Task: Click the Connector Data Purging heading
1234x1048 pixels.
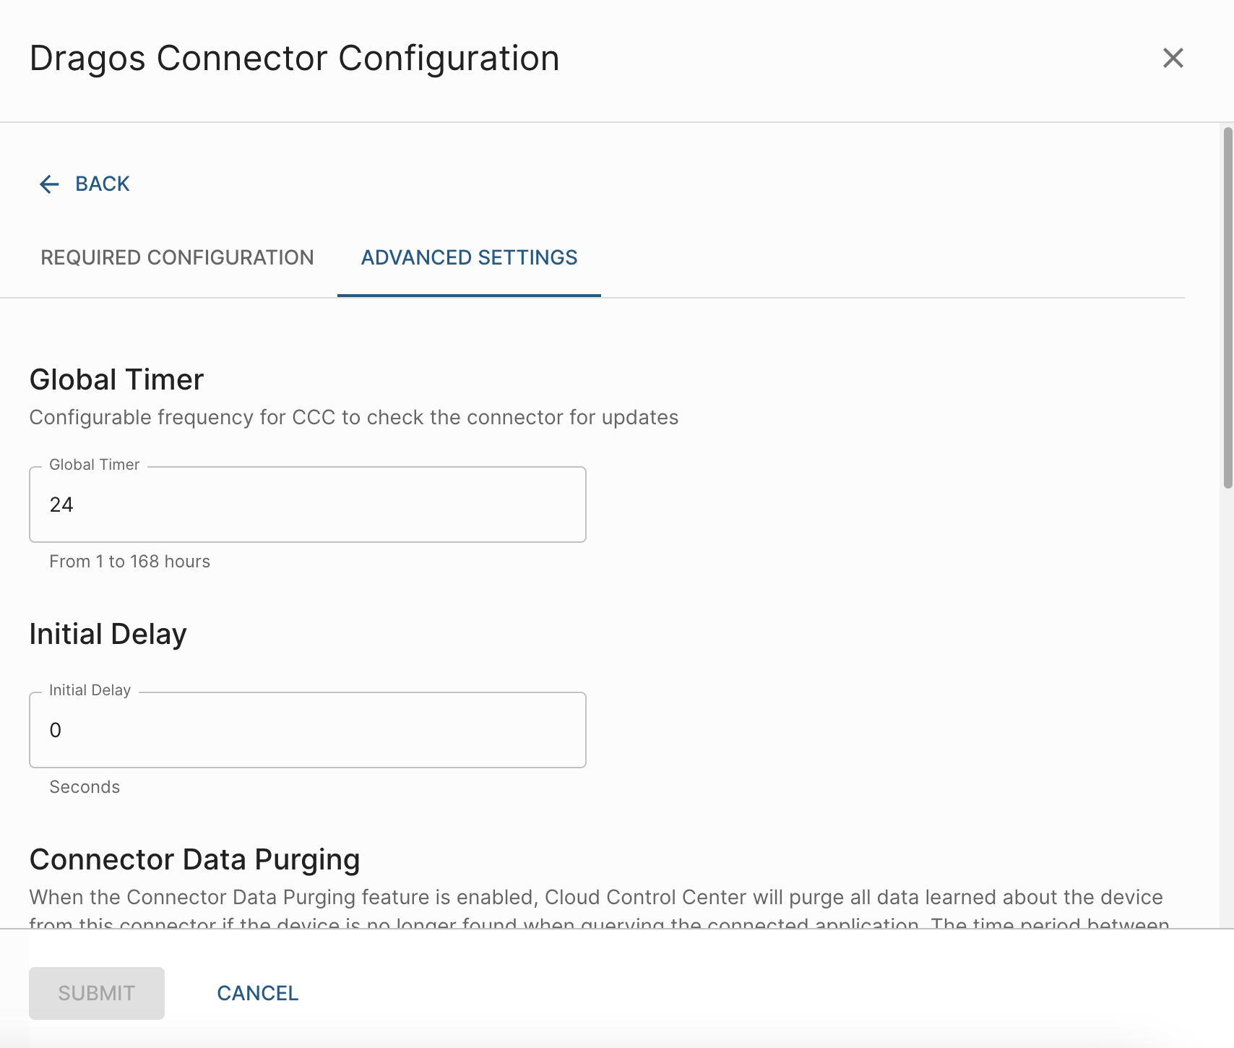Action: click(x=194, y=860)
